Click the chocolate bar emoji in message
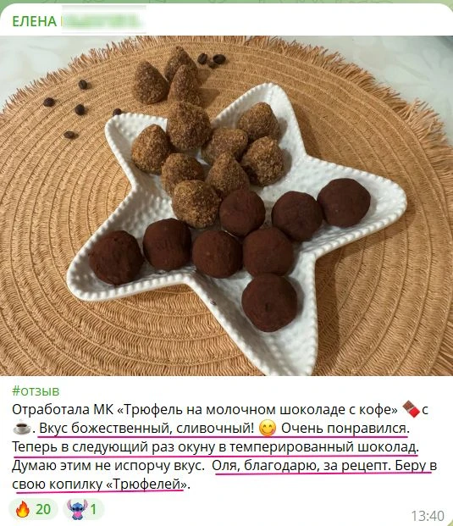453x526 pixels. pos(411,410)
